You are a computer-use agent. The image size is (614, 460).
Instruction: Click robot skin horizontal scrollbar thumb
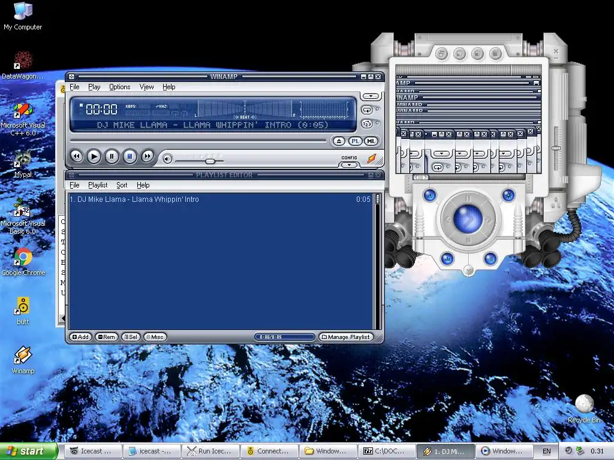[x=421, y=177]
